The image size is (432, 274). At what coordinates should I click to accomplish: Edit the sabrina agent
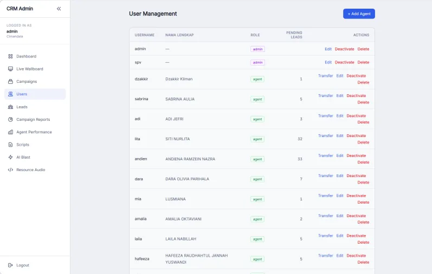[340, 95]
